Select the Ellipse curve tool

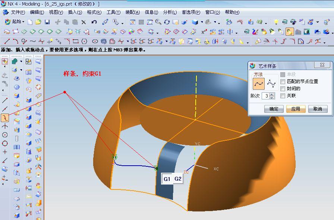[x=95, y=41]
